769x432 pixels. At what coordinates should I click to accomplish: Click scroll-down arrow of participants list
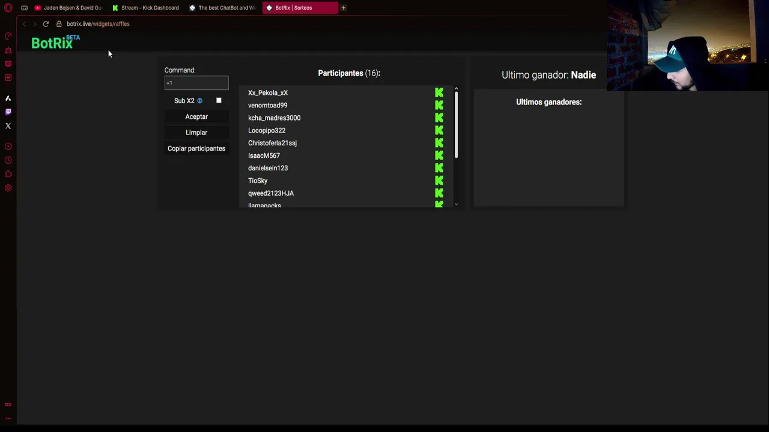456,205
